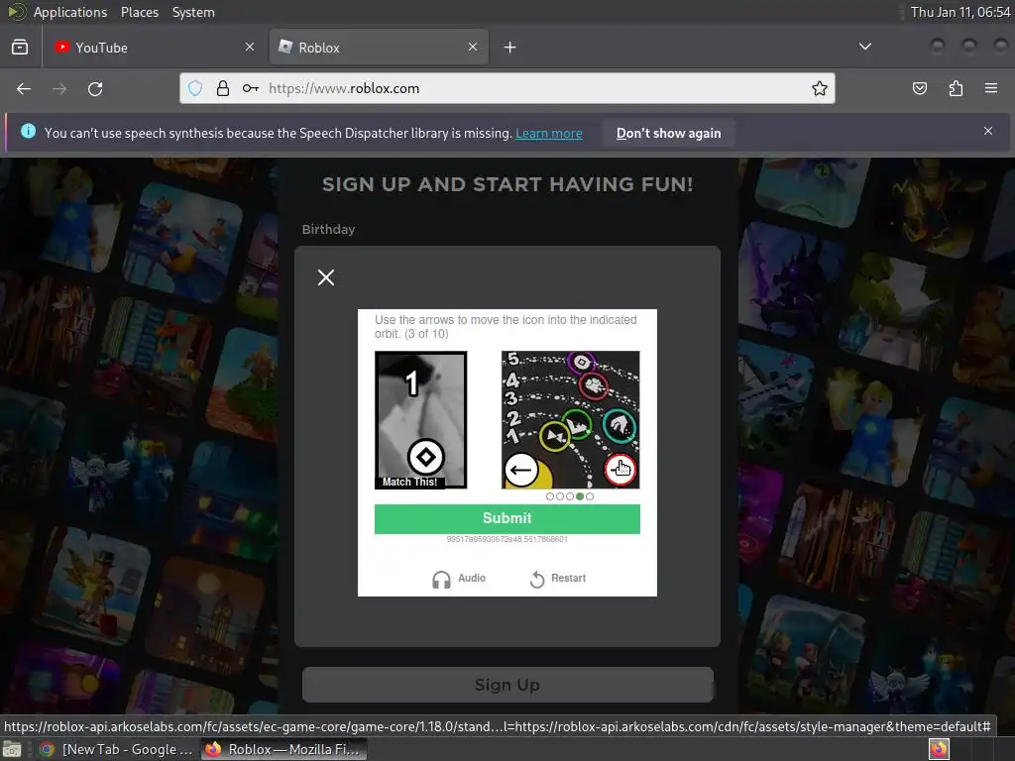Click the Match This reference image
Screen dimensions: 1015x761
point(420,420)
